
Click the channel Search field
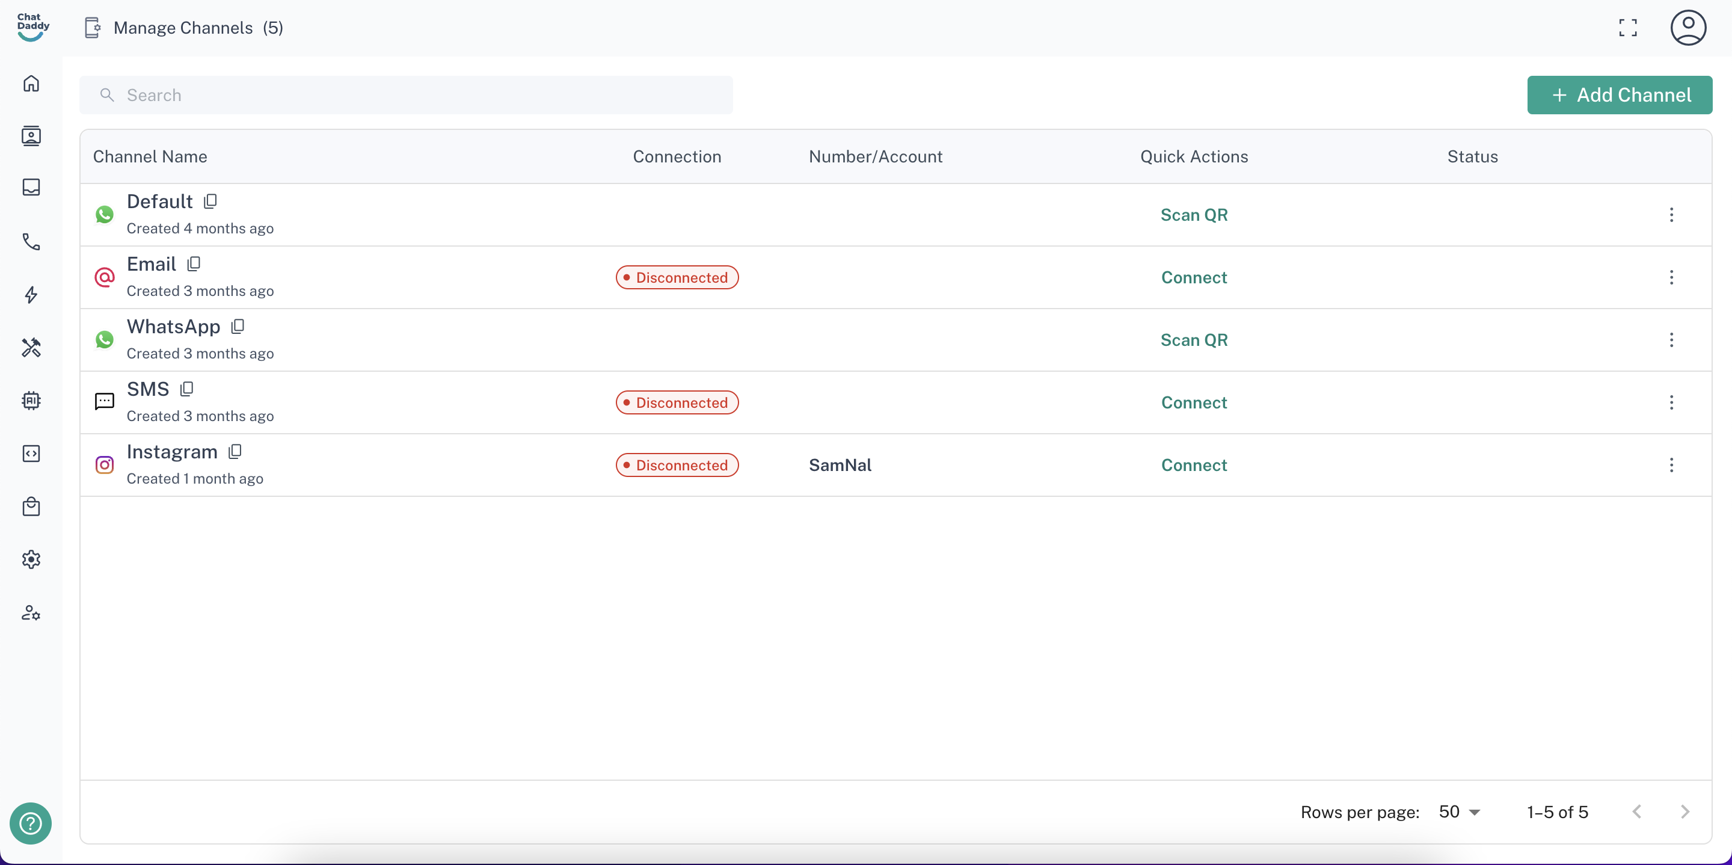coord(405,95)
